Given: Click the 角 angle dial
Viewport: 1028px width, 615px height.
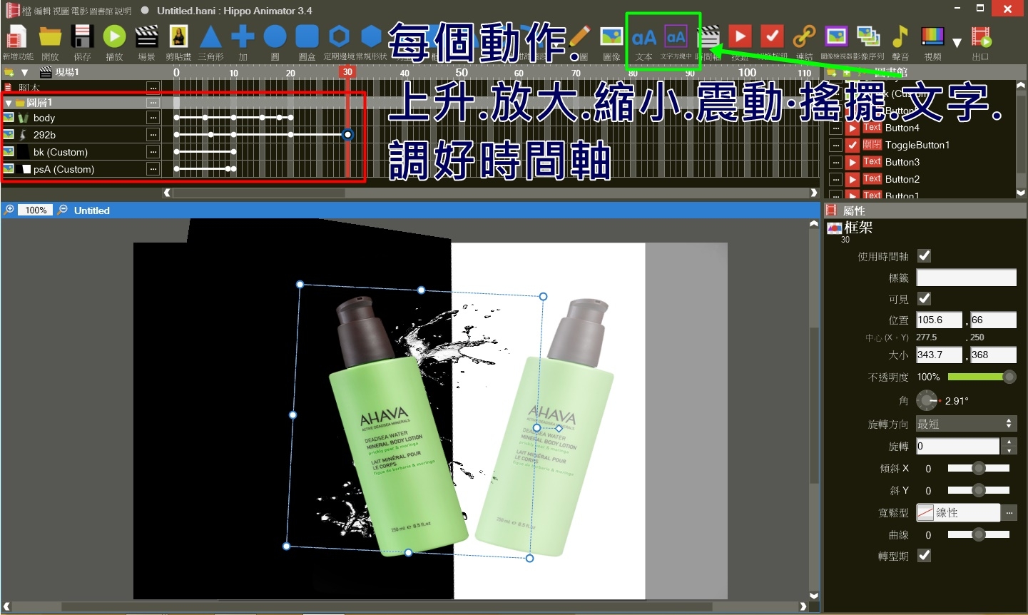Looking at the screenshot, I should coord(927,400).
